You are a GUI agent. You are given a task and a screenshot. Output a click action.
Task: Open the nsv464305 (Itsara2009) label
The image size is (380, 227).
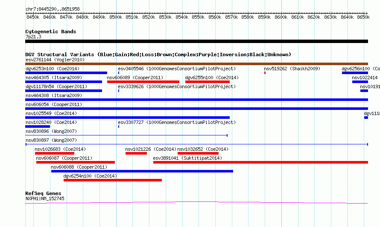54,78
